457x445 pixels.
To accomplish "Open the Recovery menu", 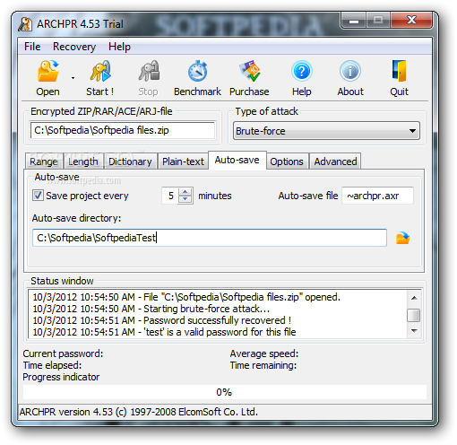I will coord(74,47).
